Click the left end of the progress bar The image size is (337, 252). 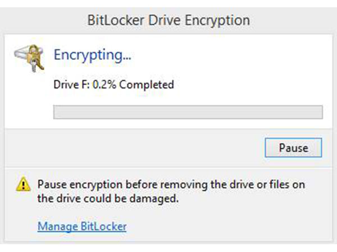click(56, 112)
